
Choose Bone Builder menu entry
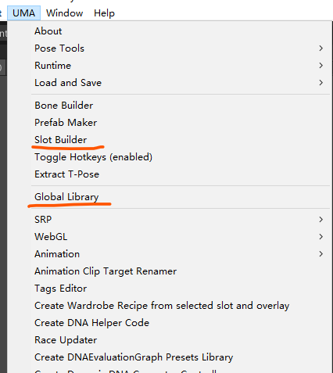64,106
